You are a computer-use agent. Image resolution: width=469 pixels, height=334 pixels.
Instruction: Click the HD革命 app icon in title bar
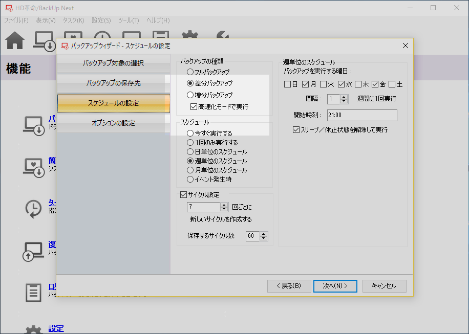point(9,8)
